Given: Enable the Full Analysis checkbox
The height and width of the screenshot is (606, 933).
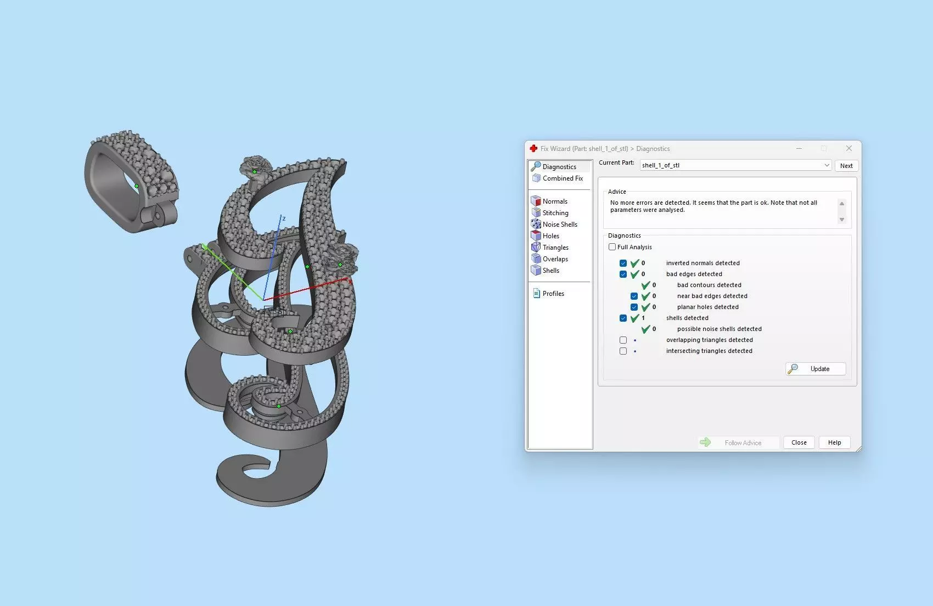Looking at the screenshot, I should pyautogui.click(x=612, y=247).
